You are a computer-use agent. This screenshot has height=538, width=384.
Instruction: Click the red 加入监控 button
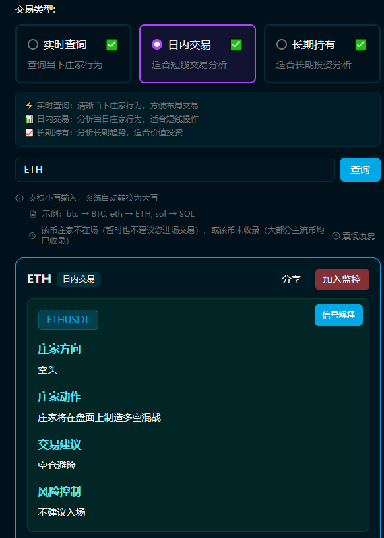342,279
